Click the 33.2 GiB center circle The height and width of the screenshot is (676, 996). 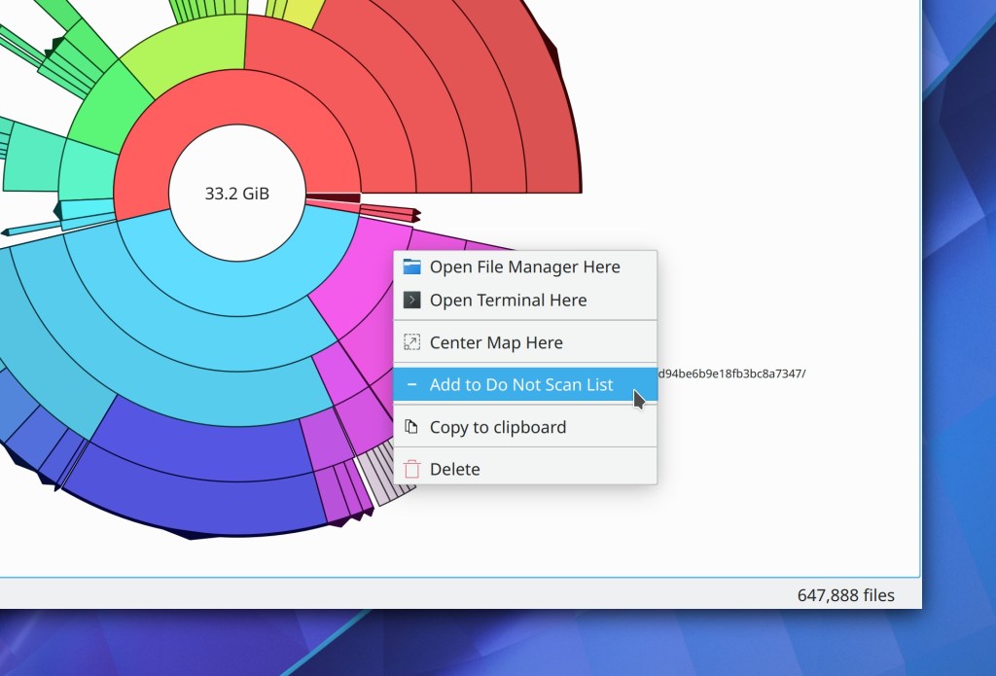[237, 194]
